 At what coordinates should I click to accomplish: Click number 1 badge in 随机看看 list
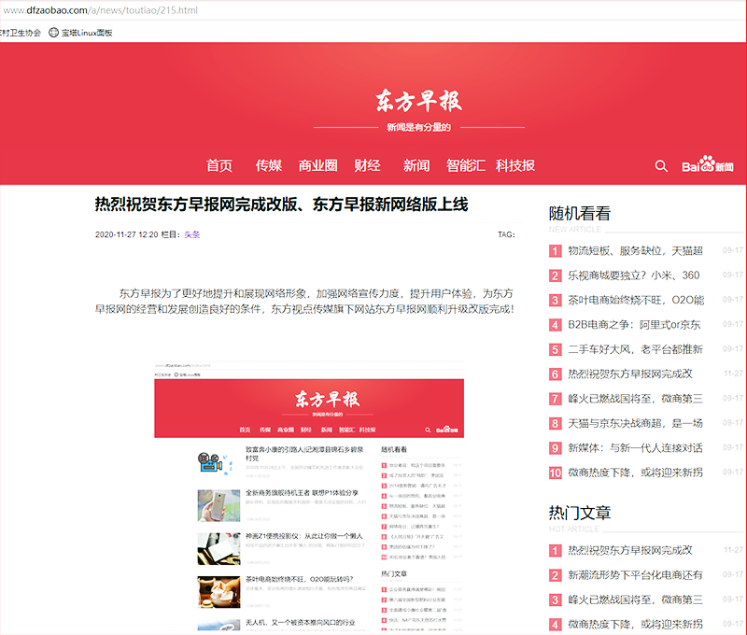(555, 251)
